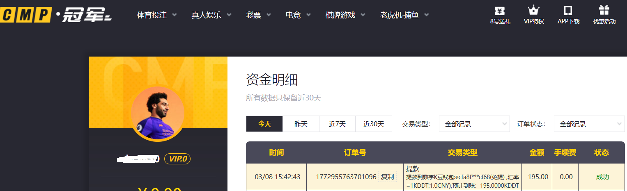Click the 状态 column header
Screen dimensions: 627x191
[602, 152]
